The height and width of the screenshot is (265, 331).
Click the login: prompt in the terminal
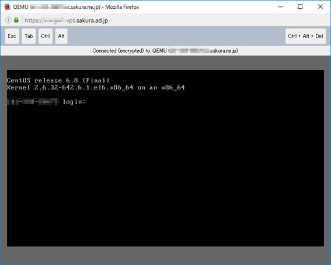[x=74, y=102]
